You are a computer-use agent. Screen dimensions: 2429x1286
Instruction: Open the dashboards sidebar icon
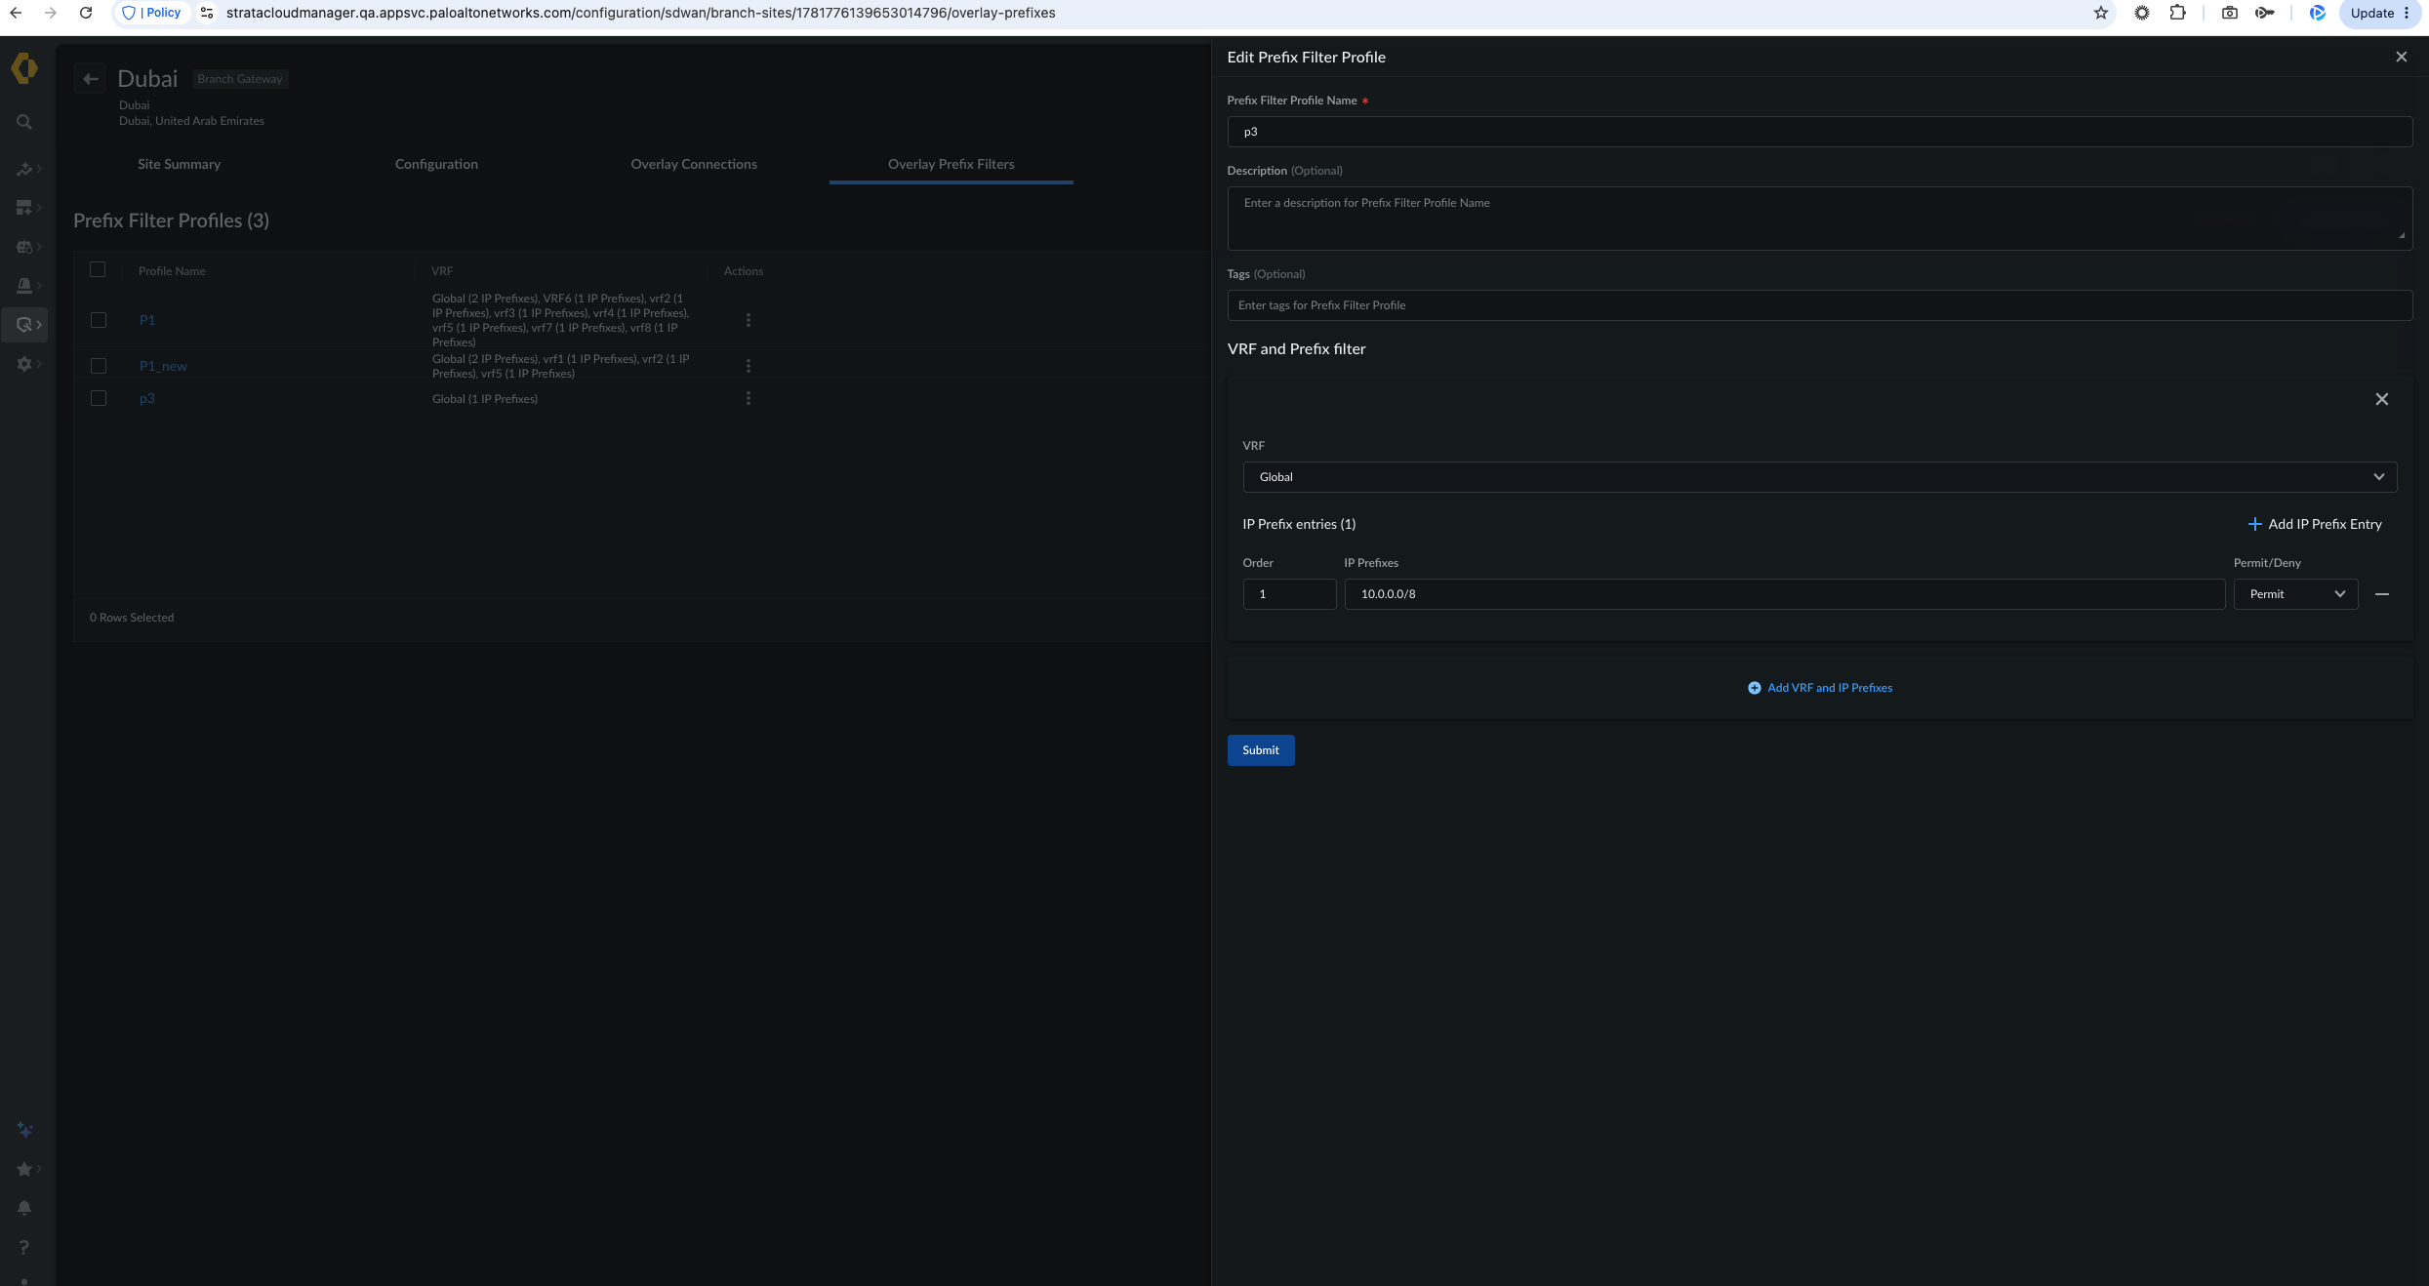(24, 208)
